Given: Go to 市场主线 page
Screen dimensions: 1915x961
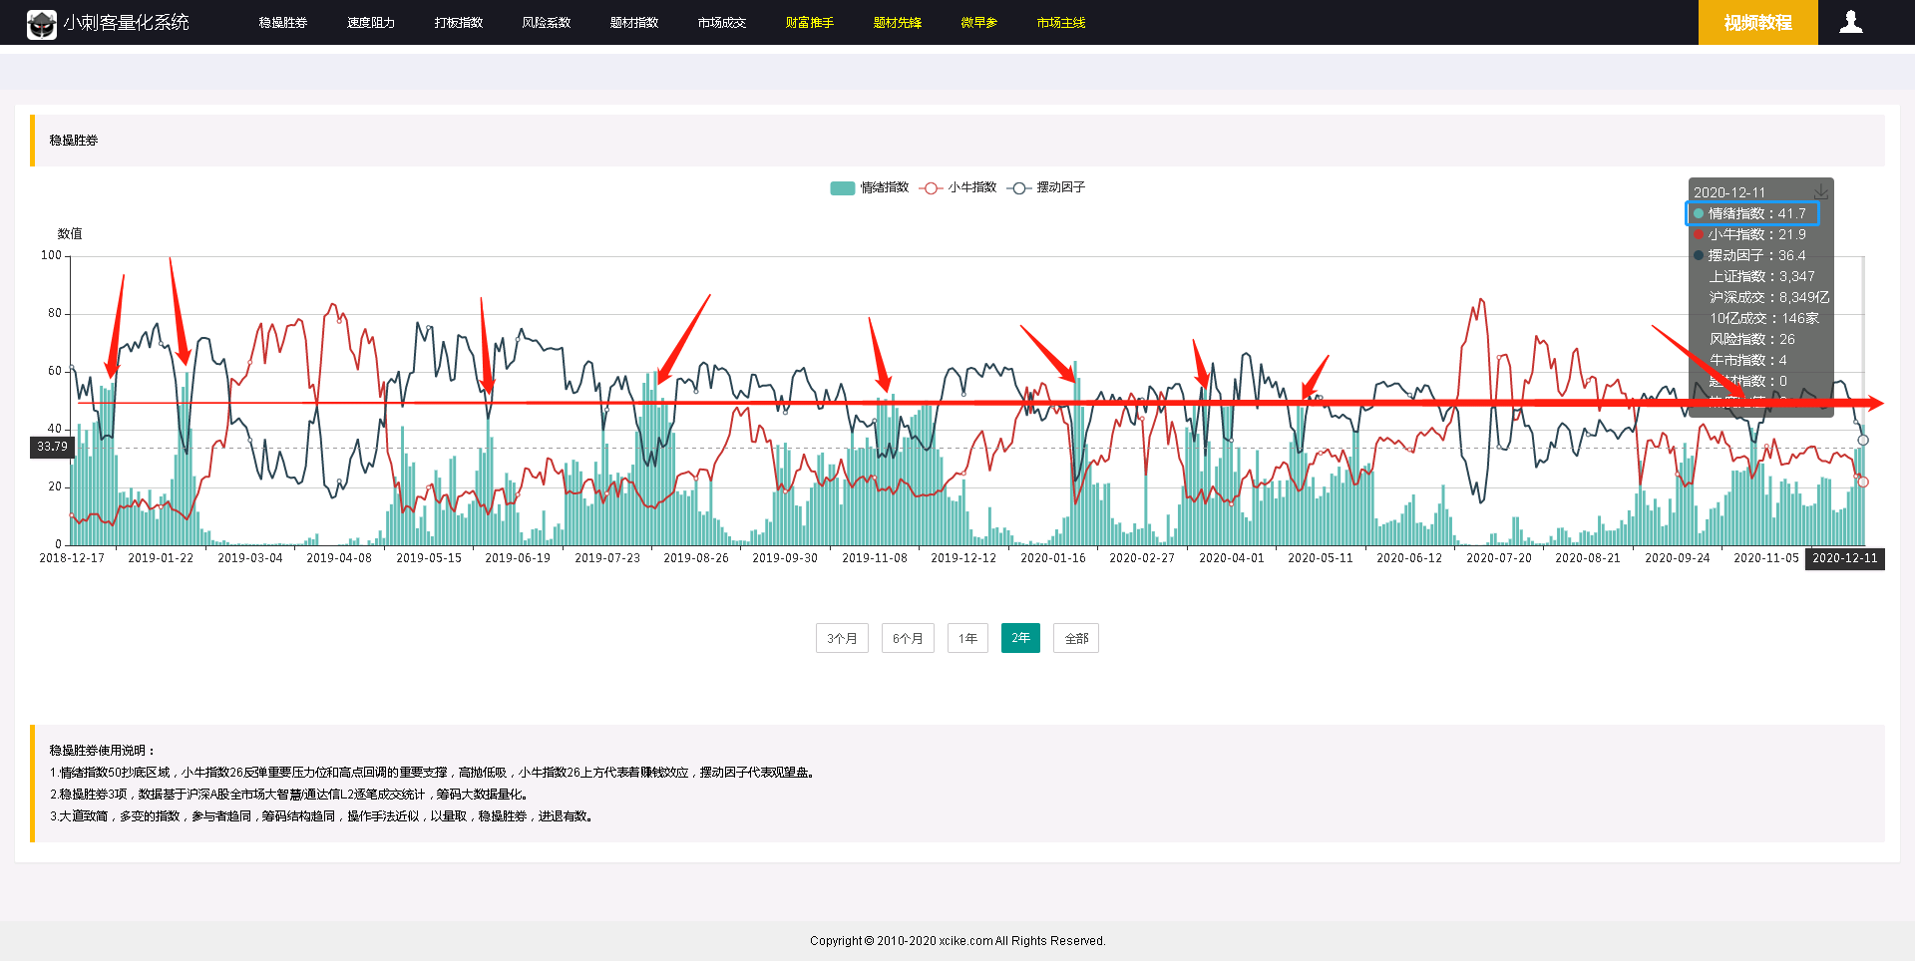Looking at the screenshot, I should pyautogui.click(x=1061, y=23).
